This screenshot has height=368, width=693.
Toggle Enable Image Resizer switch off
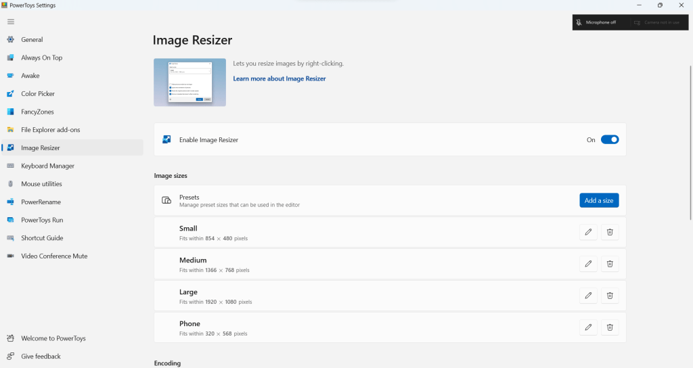pos(610,139)
